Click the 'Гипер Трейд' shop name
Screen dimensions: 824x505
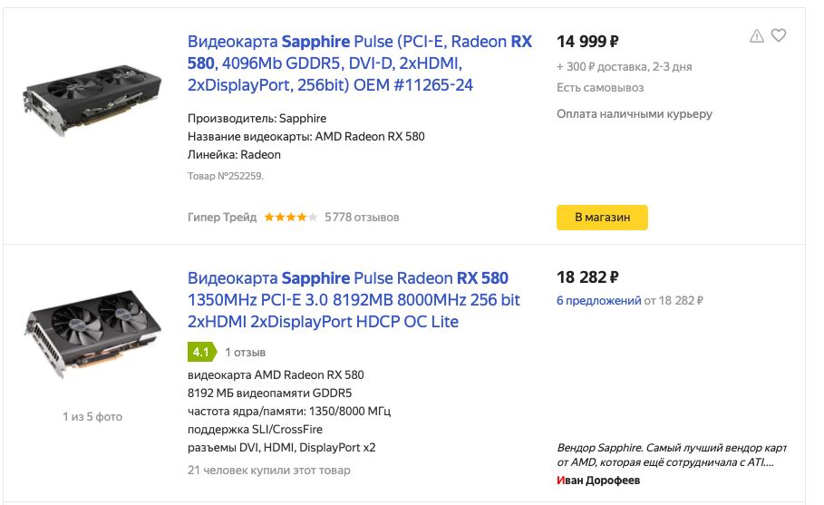coord(222,217)
